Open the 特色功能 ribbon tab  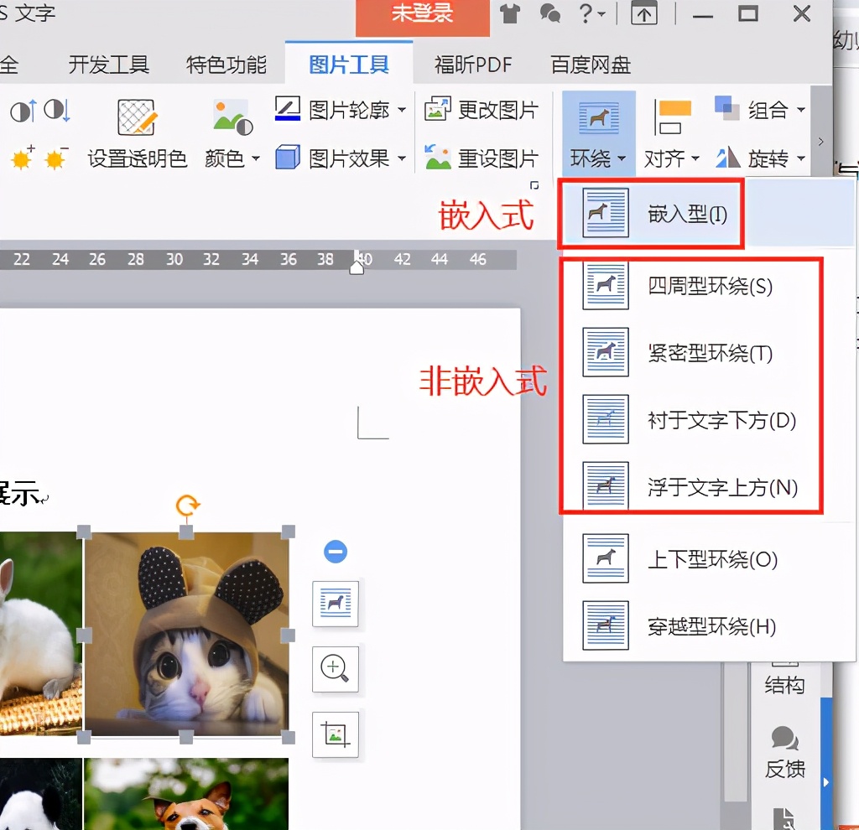[x=226, y=64]
